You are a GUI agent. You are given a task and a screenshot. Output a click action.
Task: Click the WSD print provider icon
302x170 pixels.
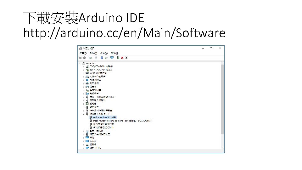(87, 73)
